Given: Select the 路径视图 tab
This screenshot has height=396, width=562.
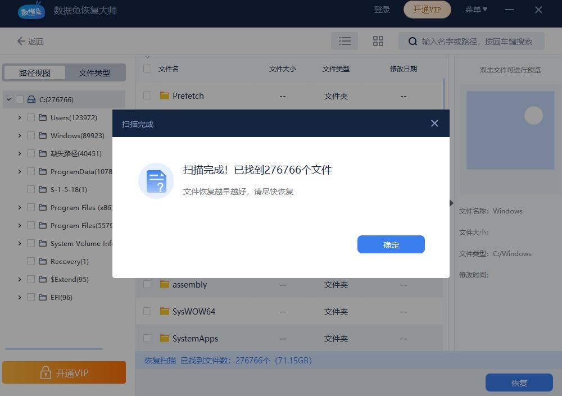Looking at the screenshot, I should pos(34,72).
